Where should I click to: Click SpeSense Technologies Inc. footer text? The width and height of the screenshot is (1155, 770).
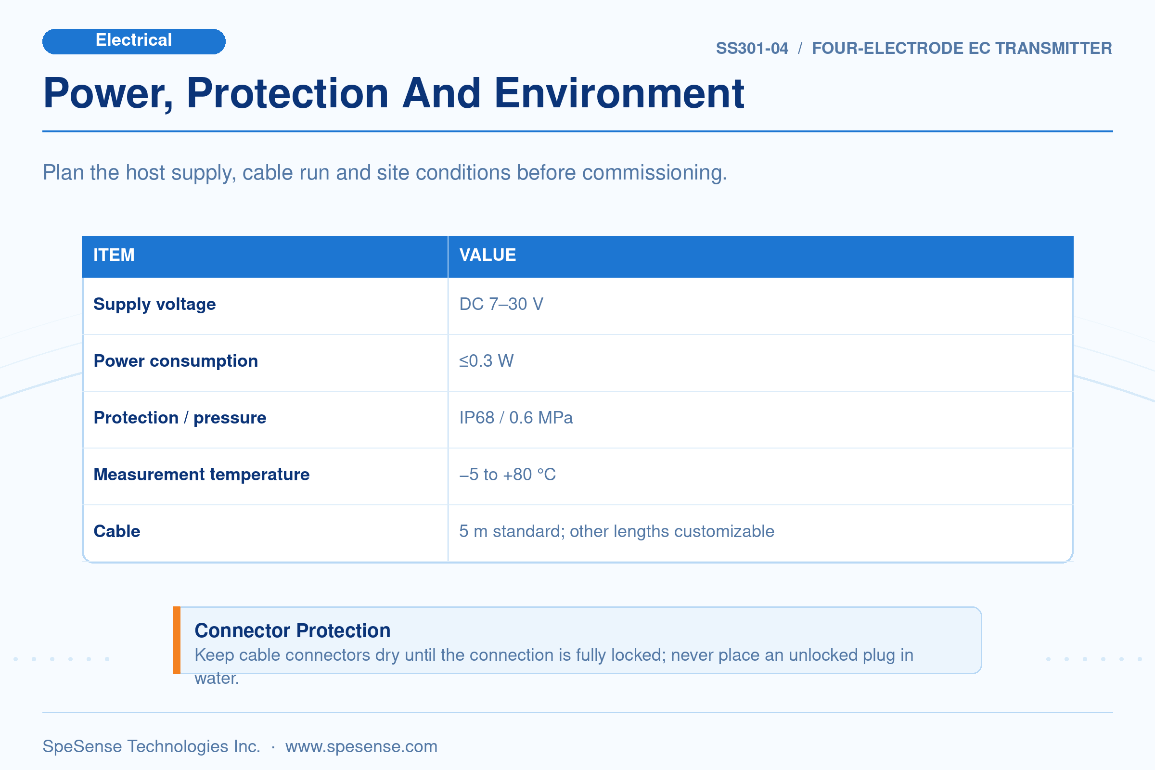pyautogui.click(x=151, y=746)
